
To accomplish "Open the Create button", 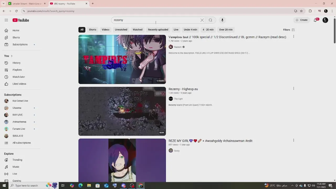I will point(301,20).
